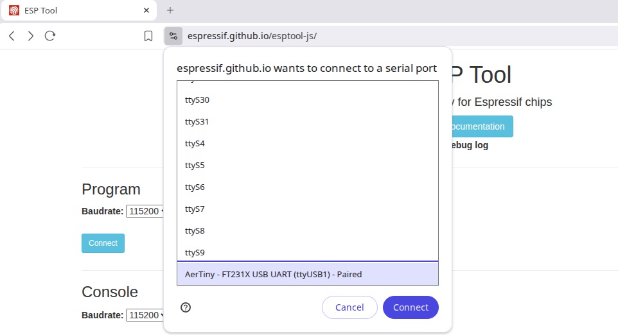
Task: Open a new tab with plus icon
Action: tap(170, 10)
